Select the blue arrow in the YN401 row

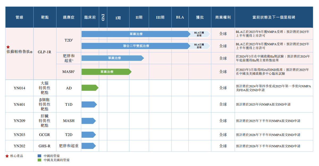[89, 104]
